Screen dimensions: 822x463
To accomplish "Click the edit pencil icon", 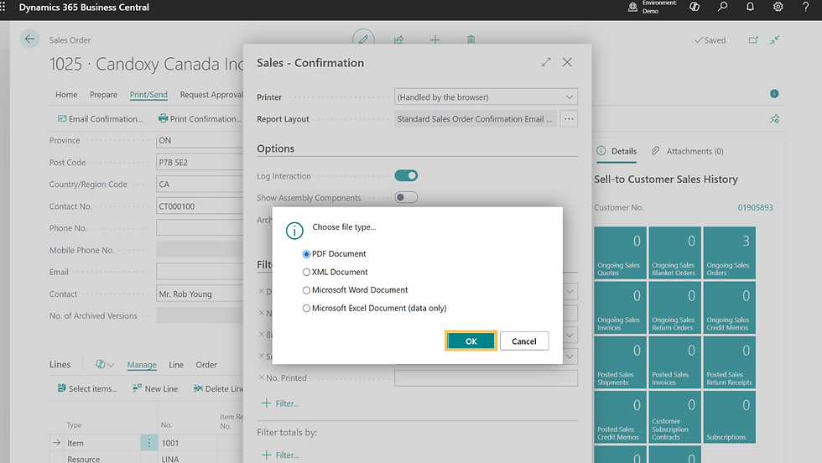I will tap(363, 39).
